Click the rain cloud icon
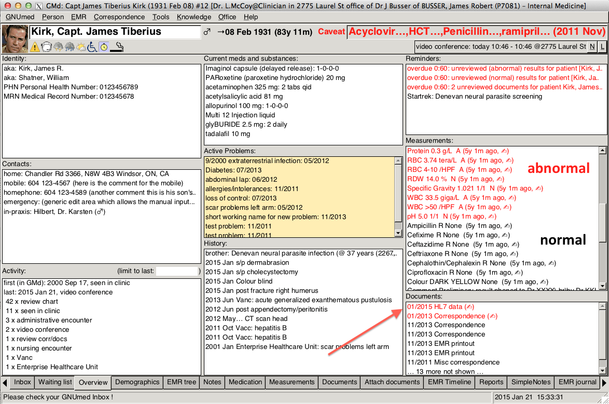609x404 pixels. coord(70,47)
